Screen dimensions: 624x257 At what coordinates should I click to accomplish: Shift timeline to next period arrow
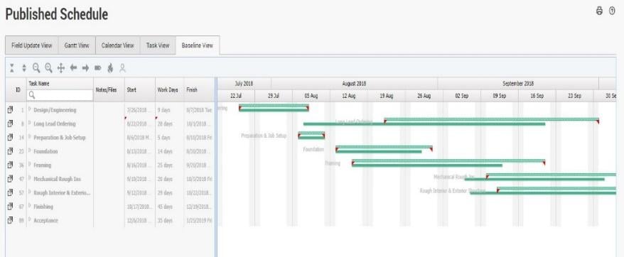tap(85, 68)
